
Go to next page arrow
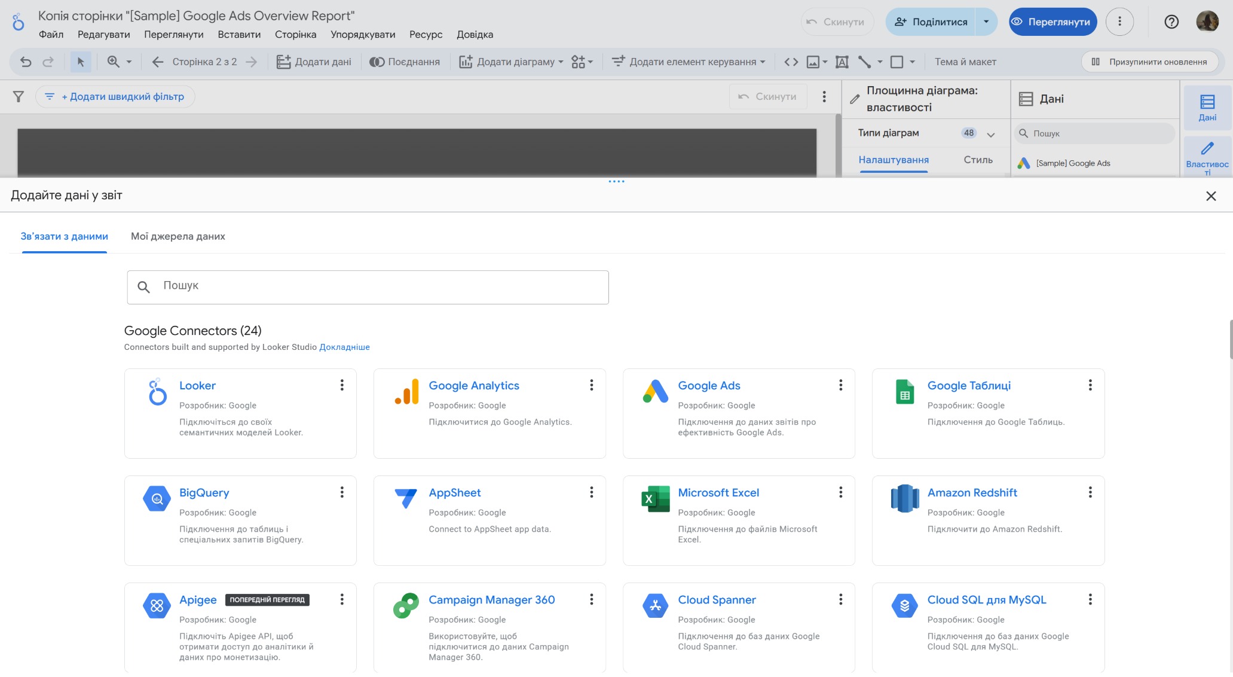coord(252,62)
